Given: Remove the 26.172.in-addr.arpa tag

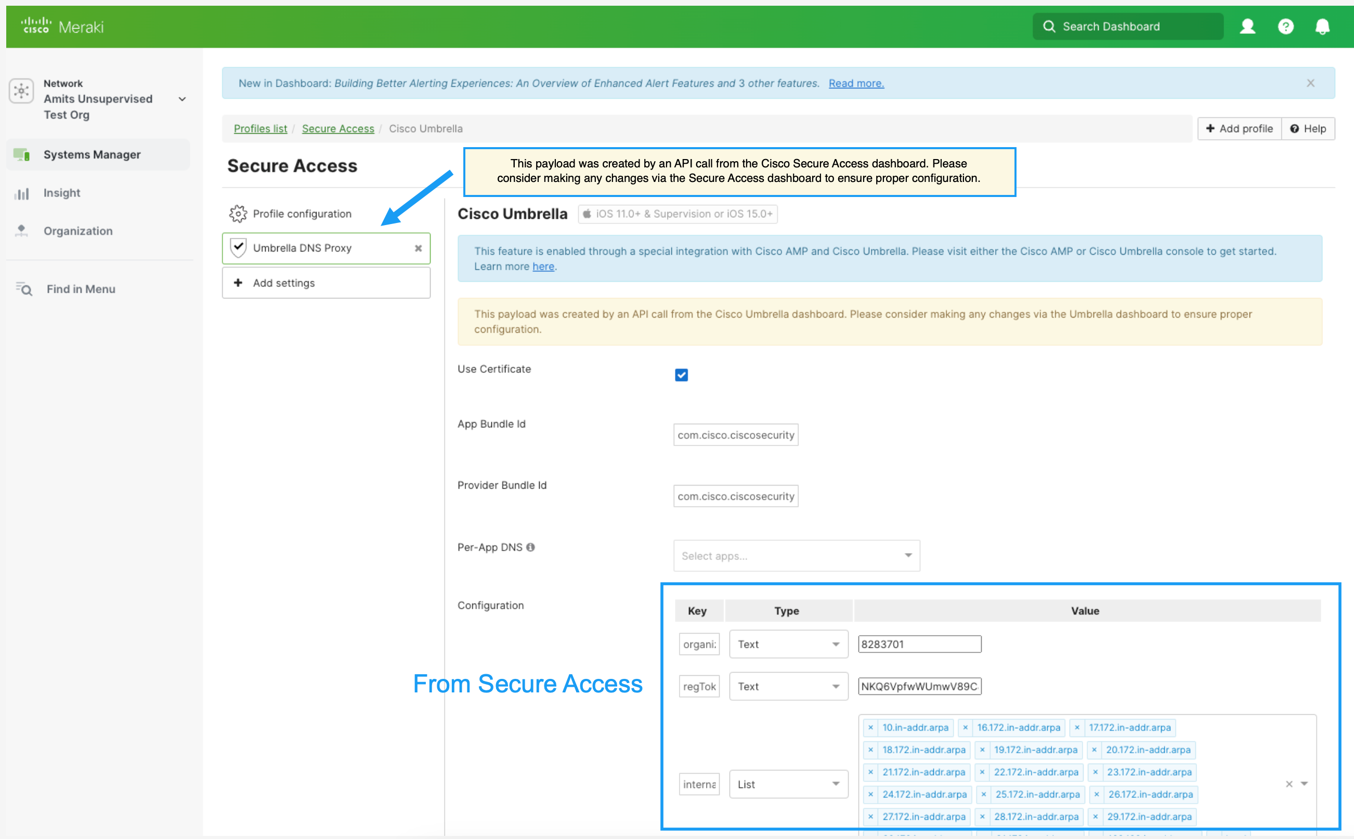Looking at the screenshot, I should click(x=1097, y=794).
